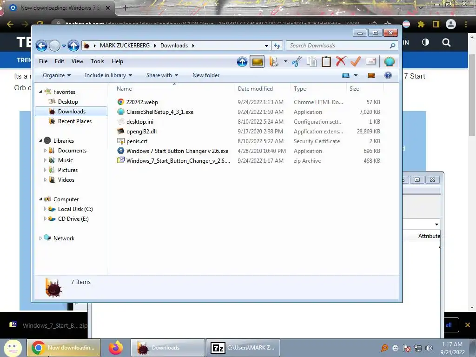Open Firefox from the taskbar
Screen dimensions: 476x357
click(116, 348)
